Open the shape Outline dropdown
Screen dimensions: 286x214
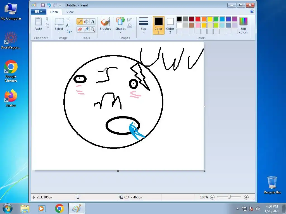pos(130,19)
